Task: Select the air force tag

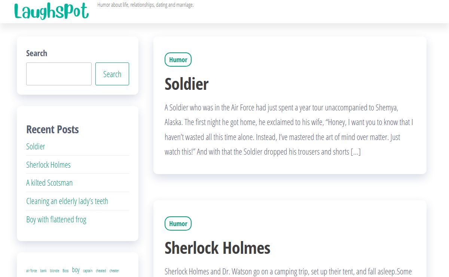Action: (x=31, y=271)
